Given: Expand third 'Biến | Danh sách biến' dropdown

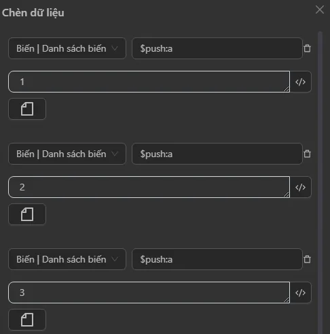Looking at the screenshot, I should click(x=67, y=259).
